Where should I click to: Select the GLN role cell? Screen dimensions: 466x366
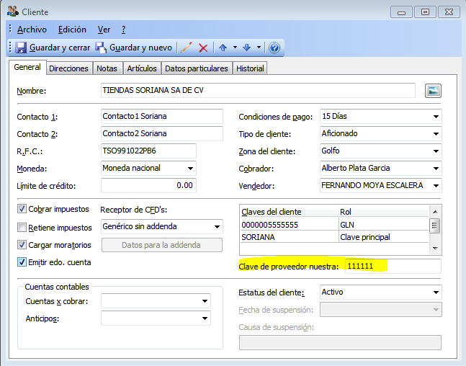pyautogui.click(x=384, y=225)
